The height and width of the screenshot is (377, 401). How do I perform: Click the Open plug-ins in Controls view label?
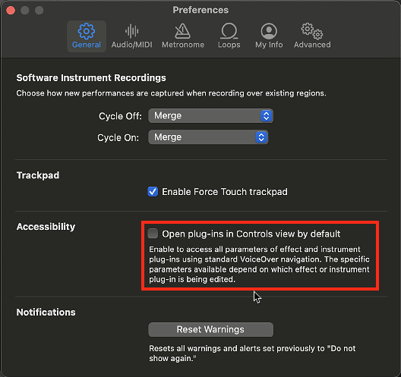(251, 234)
